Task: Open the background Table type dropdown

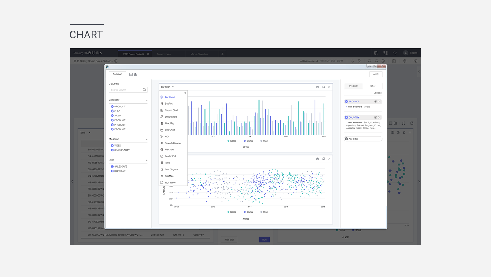Action: pyautogui.click(x=85, y=133)
